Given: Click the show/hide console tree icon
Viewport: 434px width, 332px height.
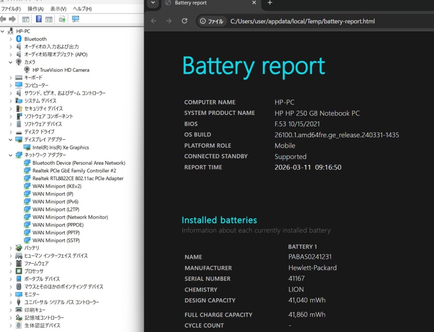Looking at the screenshot, I should (x=26, y=19).
